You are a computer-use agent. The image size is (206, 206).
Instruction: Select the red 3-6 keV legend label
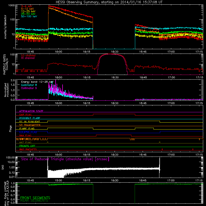[x=27, y=6]
